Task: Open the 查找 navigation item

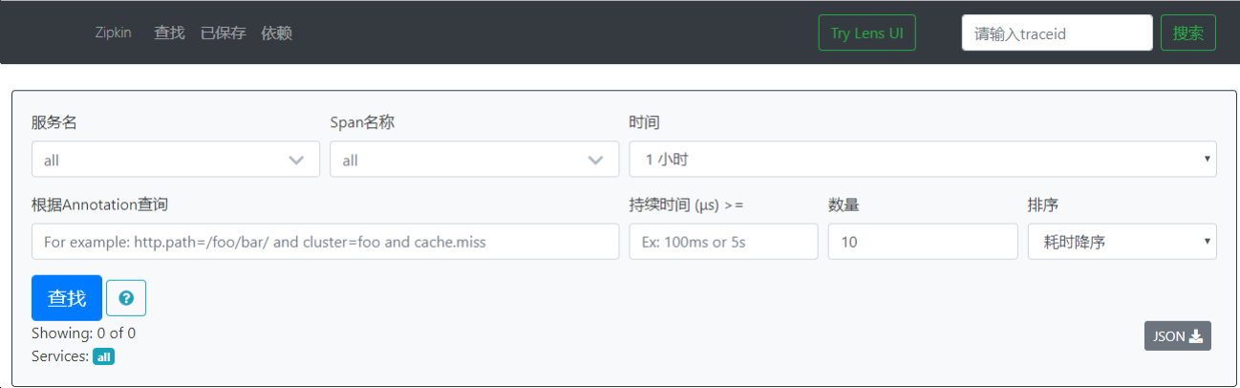Action: point(169,32)
